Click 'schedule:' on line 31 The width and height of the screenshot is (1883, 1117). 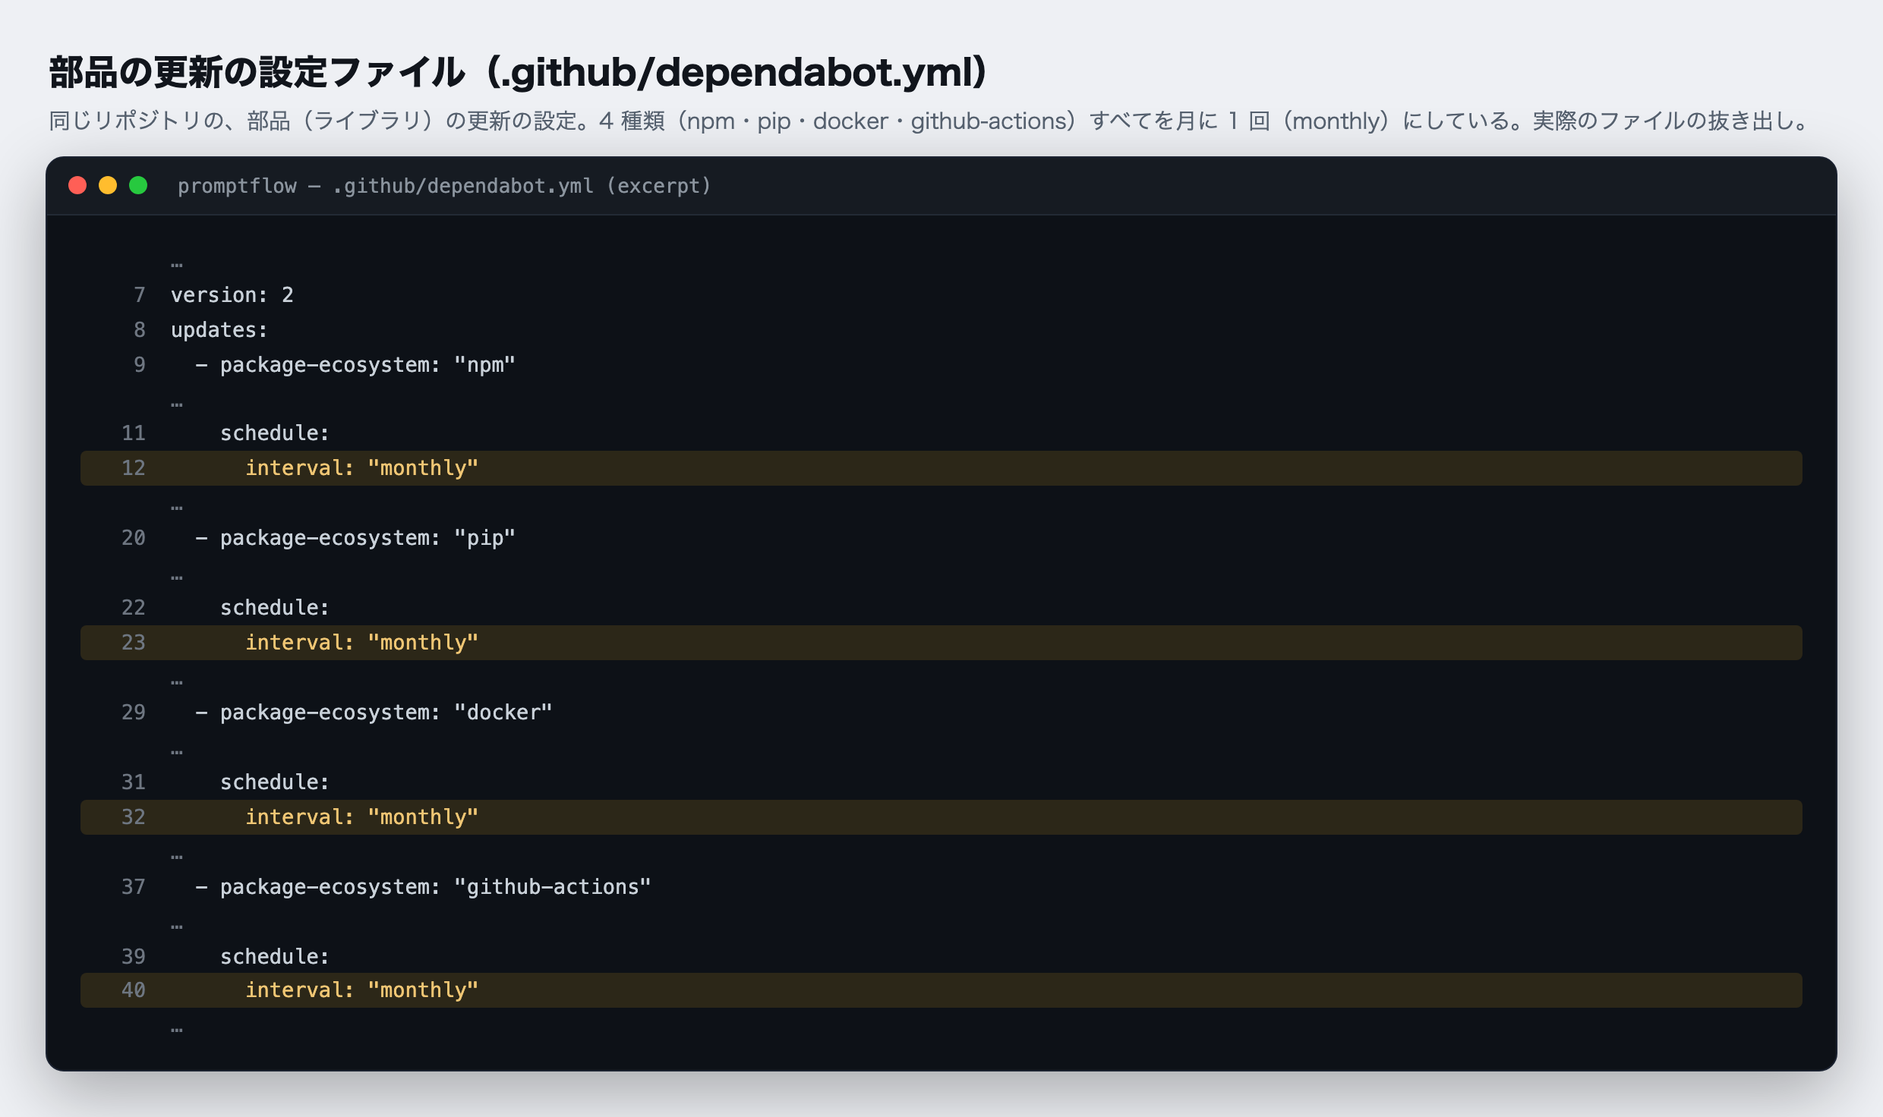pyautogui.click(x=274, y=782)
